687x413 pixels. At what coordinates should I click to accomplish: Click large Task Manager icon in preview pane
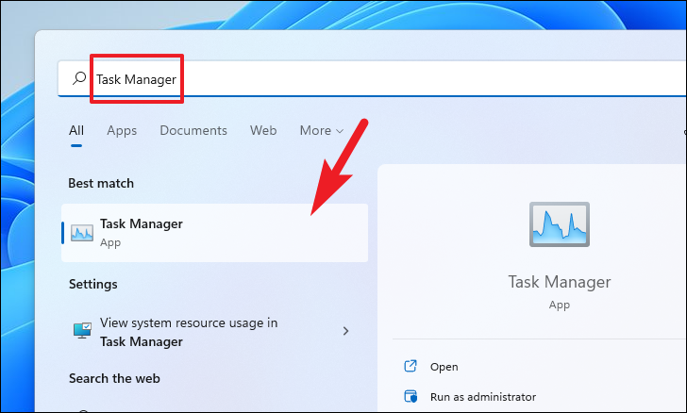click(x=559, y=224)
